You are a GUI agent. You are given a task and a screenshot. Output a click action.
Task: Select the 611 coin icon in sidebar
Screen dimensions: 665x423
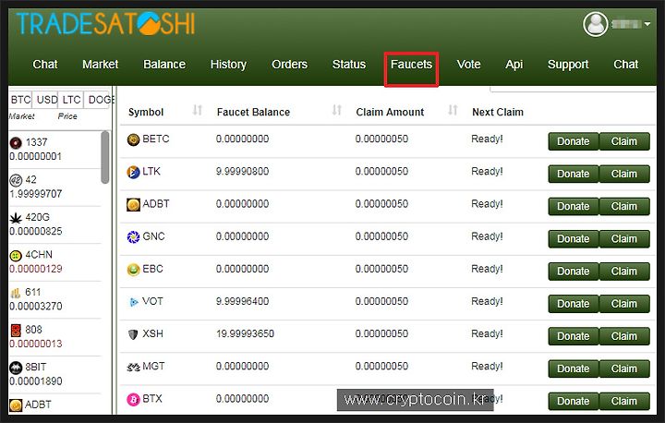tap(16, 293)
